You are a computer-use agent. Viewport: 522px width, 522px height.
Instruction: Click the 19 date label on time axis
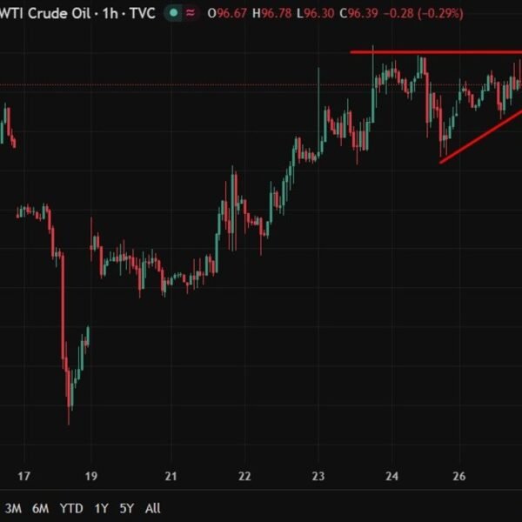coord(91,476)
